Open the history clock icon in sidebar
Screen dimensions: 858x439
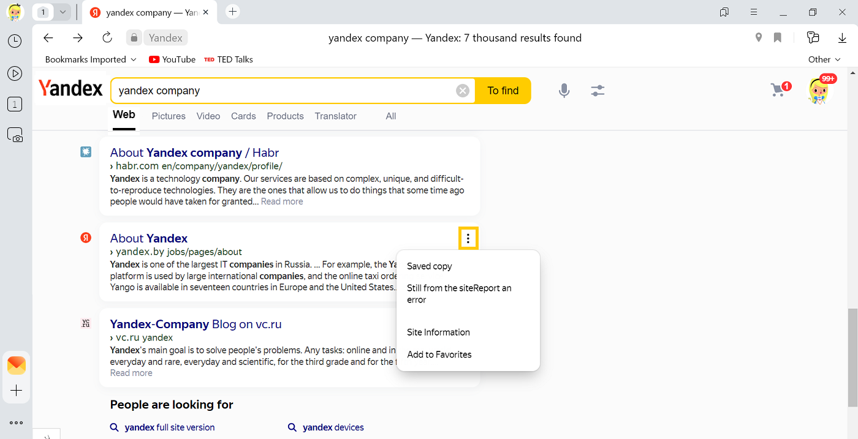coord(15,41)
